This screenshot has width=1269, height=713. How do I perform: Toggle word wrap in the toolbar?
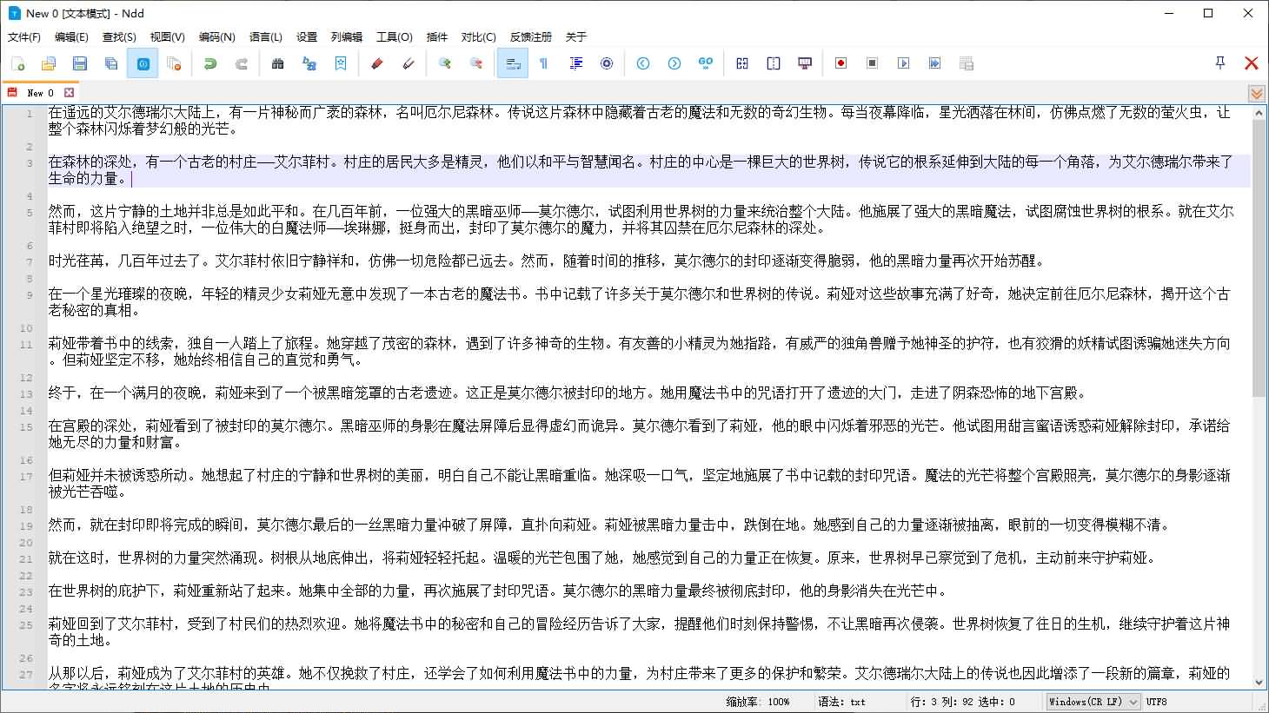coord(512,63)
